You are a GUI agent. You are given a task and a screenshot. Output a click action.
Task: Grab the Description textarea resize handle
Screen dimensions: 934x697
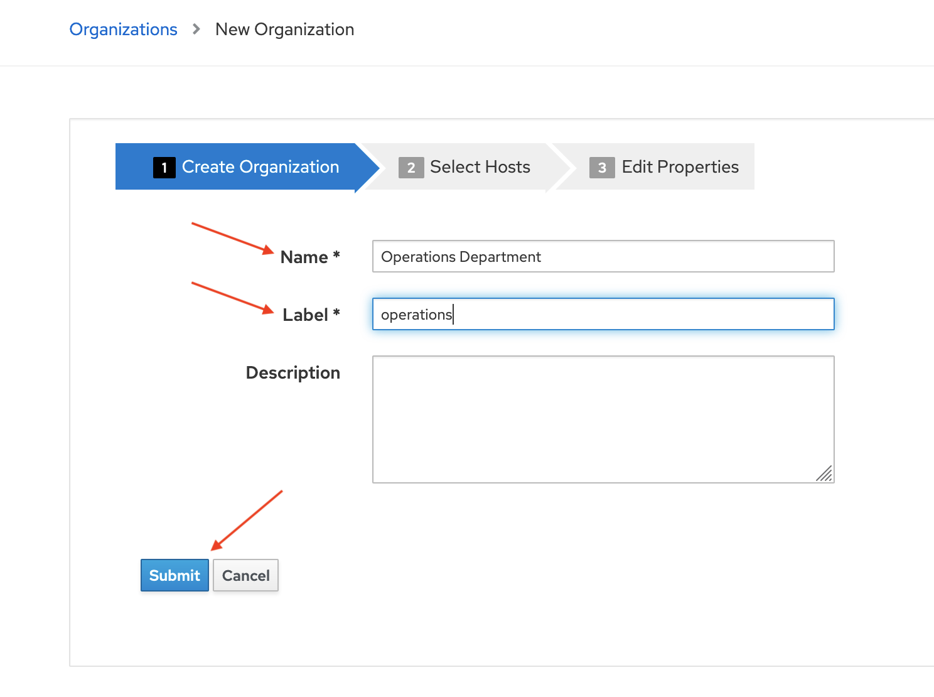coord(825,473)
